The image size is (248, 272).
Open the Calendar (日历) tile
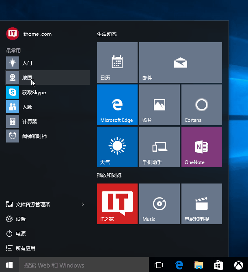pyautogui.click(x=117, y=63)
